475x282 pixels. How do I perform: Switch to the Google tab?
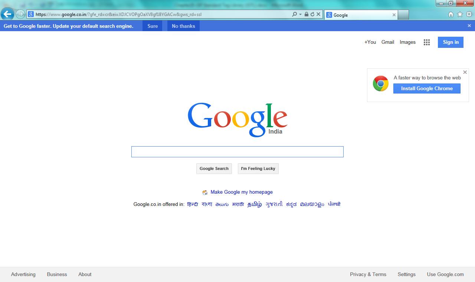point(356,15)
